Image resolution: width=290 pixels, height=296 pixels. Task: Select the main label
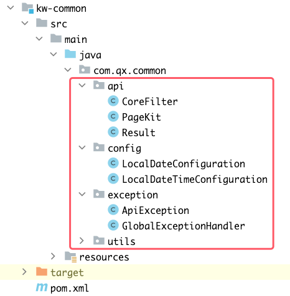[76, 39]
